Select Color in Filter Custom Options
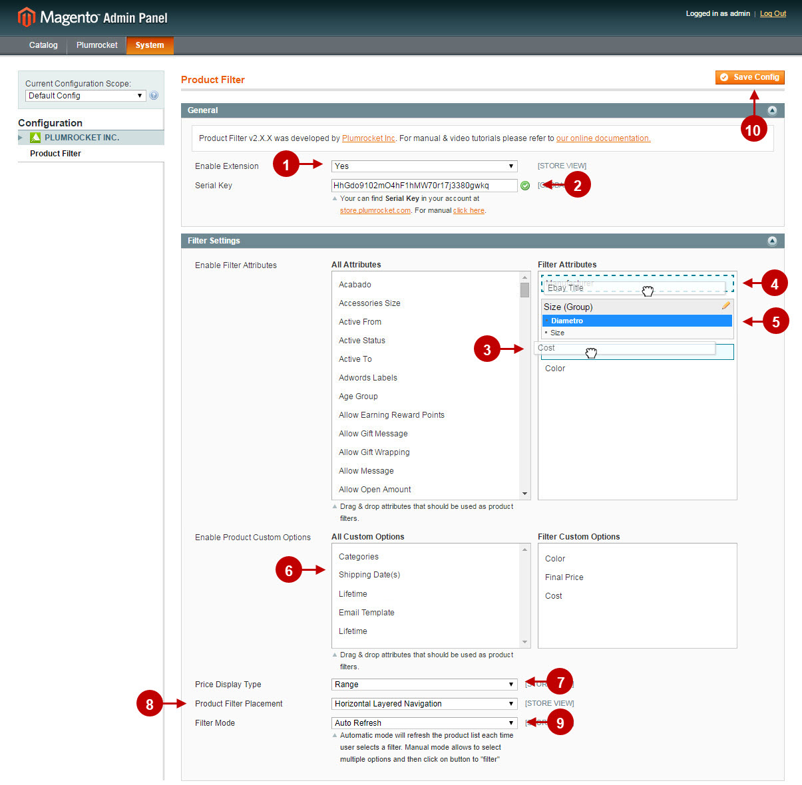 point(555,559)
